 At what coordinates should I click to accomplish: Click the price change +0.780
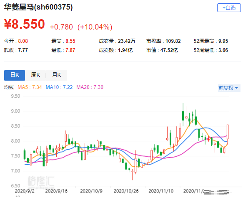61,27
